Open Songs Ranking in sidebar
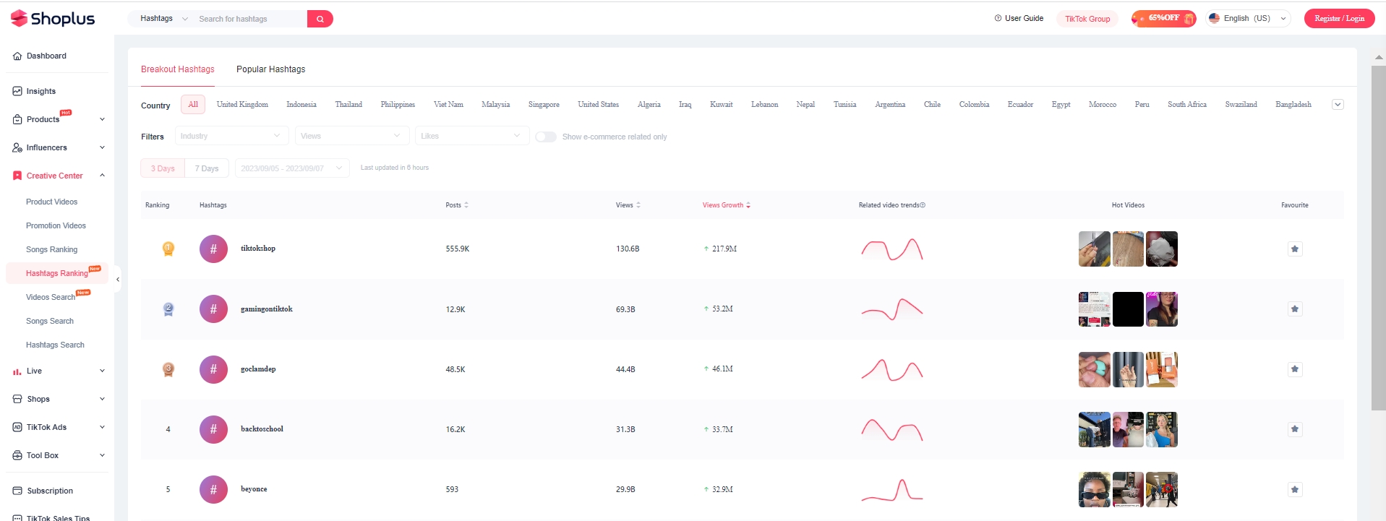1386x521 pixels. (x=52, y=249)
